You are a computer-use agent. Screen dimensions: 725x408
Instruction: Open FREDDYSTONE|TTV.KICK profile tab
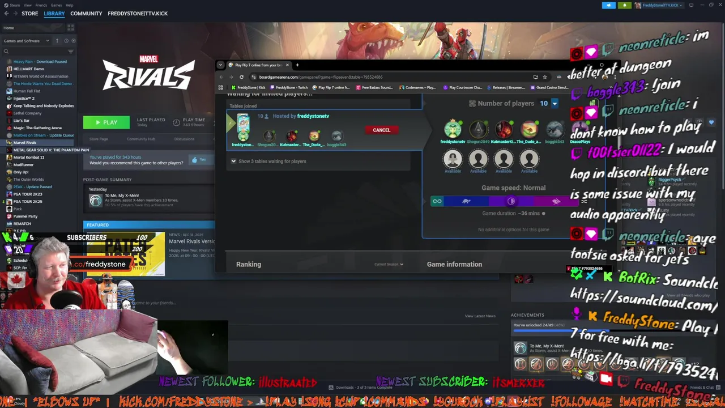tap(138, 14)
